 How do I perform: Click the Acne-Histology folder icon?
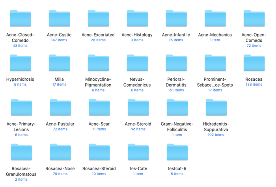(x=137, y=19)
